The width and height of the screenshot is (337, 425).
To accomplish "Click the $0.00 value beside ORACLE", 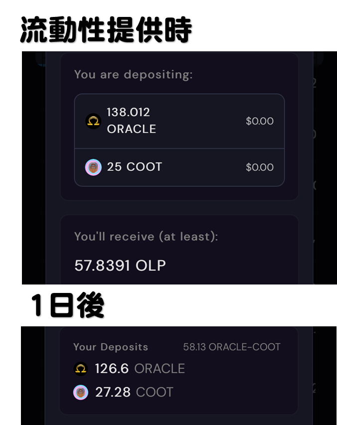I will point(260,121).
